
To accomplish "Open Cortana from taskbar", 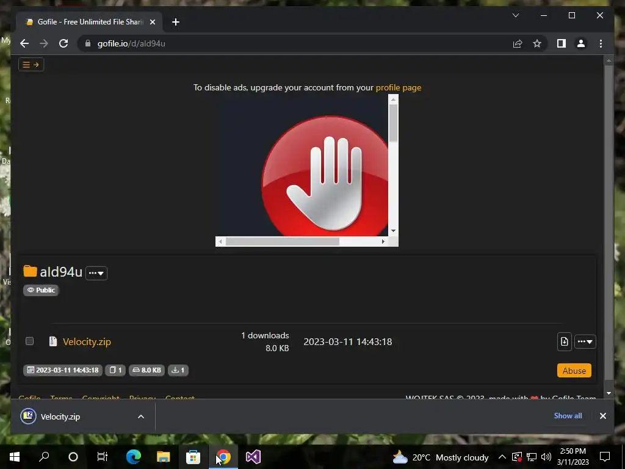I will (73, 457).
